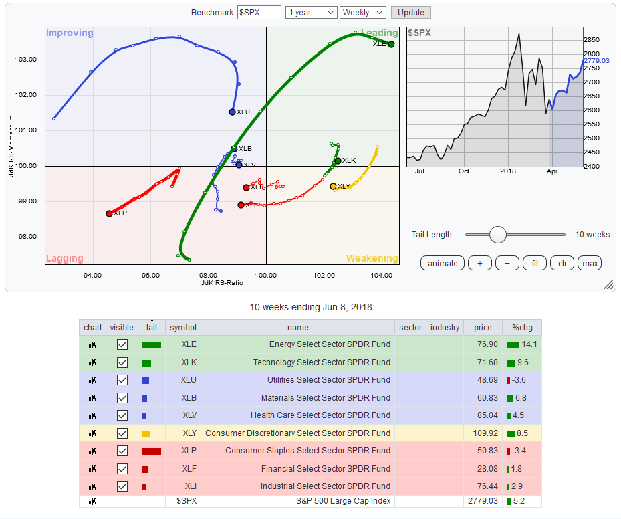Sort table by industry column header
The height and width of the screenshot is (519, 621).
(x=445, y=328)
